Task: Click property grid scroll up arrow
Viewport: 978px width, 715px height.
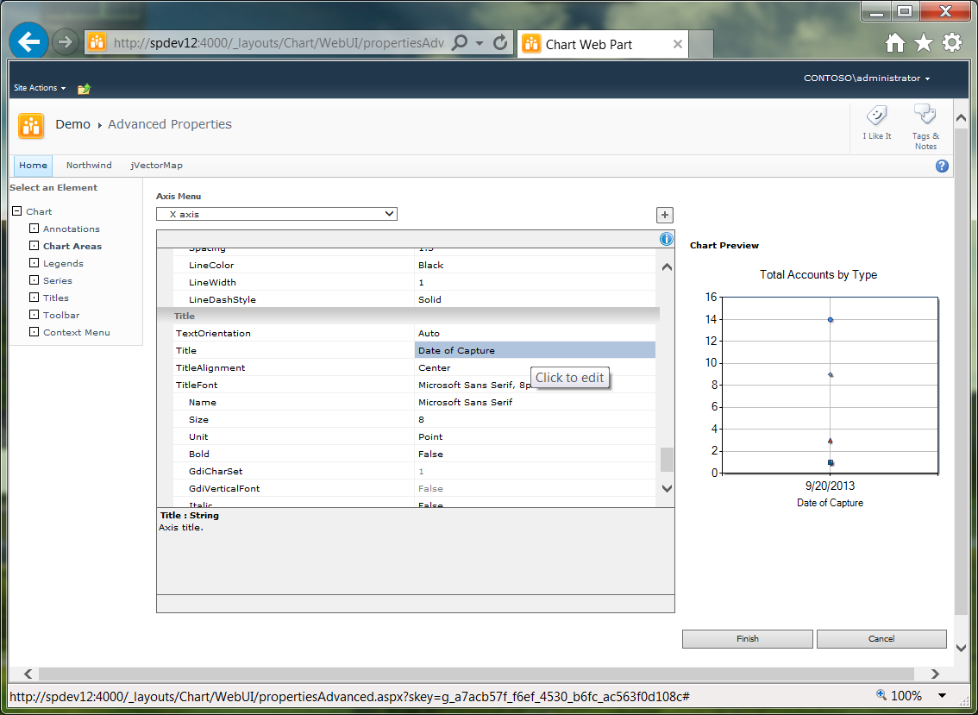Action: coord(667,267)
